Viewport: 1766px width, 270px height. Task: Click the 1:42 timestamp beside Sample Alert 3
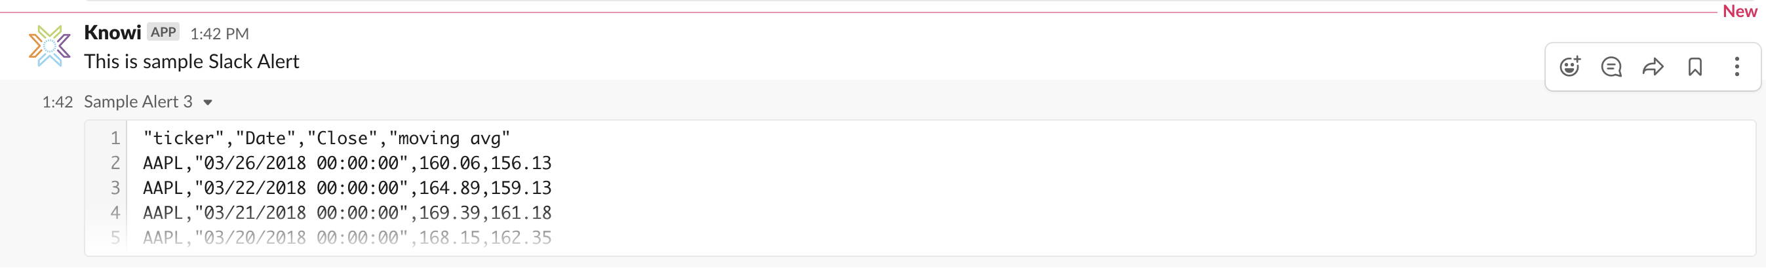coord(58,102)
